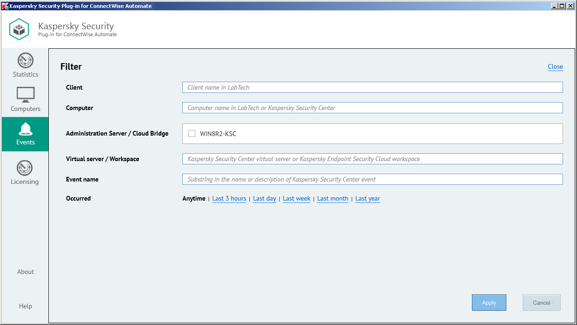The image size is (577, 325).
Task: Click the Kaspersky Security hexagon logo
Action: pyautogui.click(x=20, y=30)
